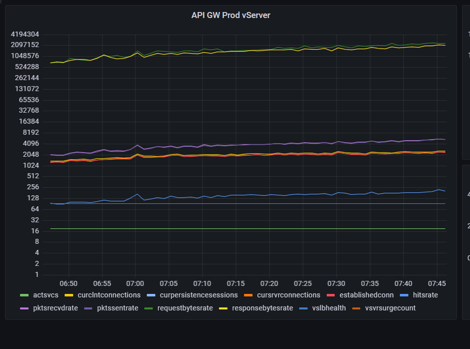Click the 1048576 y-axis value
The width and height of the screenshot is (470, 349).
25,56
